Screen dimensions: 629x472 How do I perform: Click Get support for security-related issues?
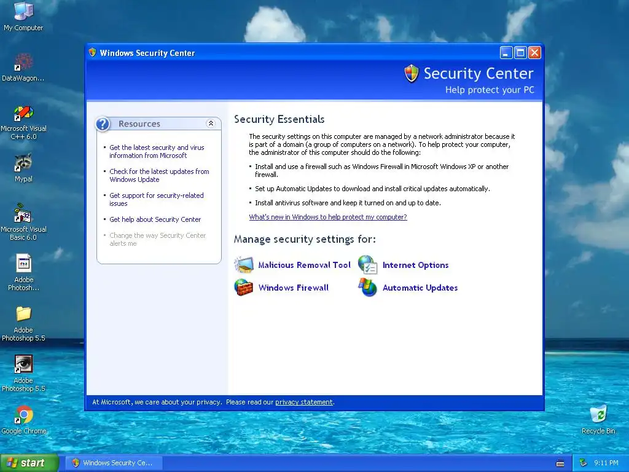(x=157, y=200)
